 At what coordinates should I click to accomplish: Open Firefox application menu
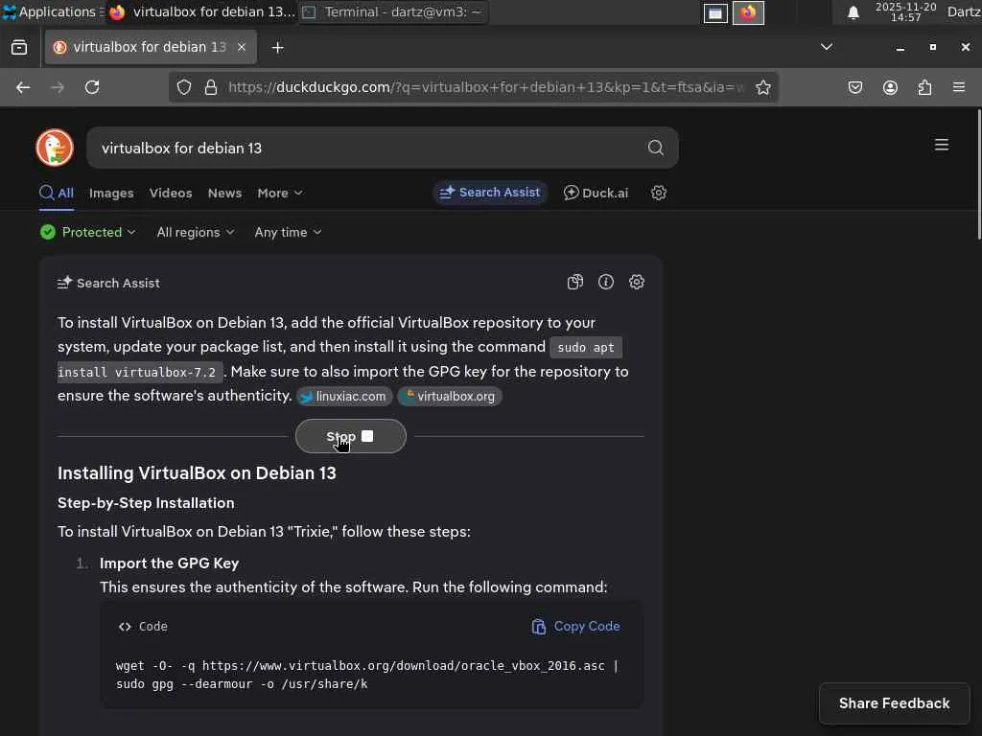click(x=959, y=87)
